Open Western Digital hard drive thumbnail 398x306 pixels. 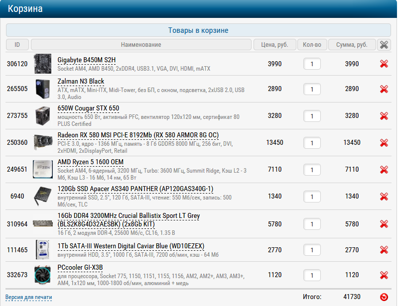click(x=43, y=250)
